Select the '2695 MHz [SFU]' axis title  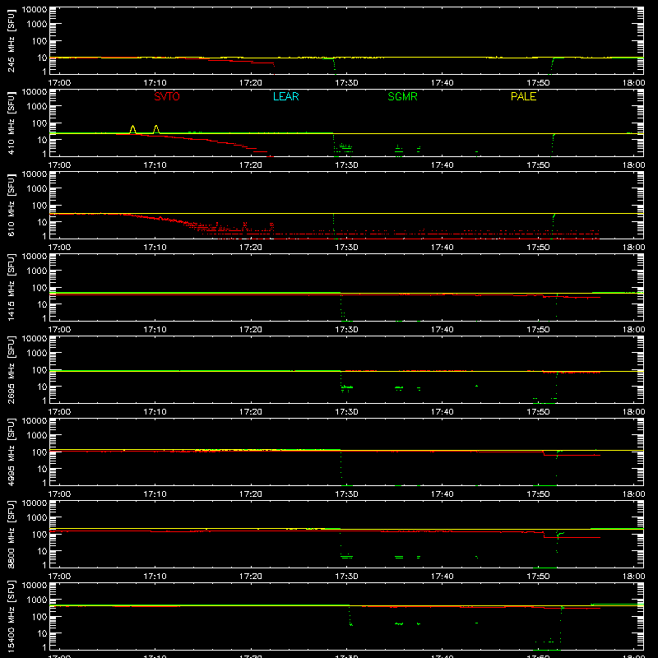(11, 369)
